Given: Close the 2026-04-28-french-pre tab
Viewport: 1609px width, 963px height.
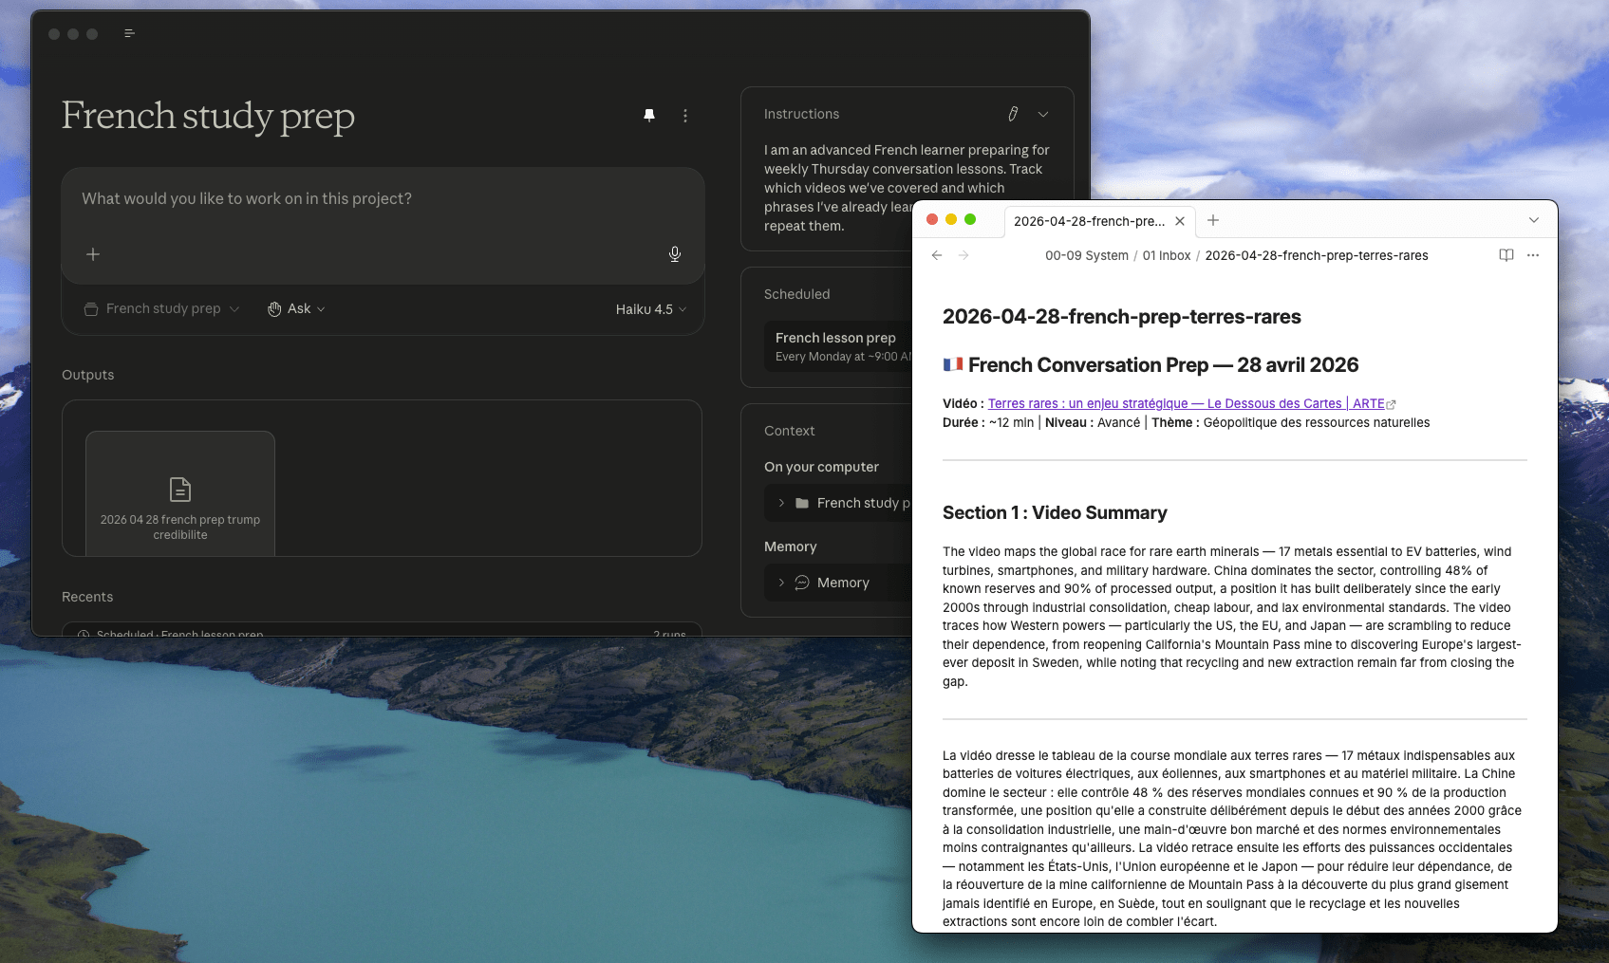Looking at the screenshot, I should [1180, 221].
